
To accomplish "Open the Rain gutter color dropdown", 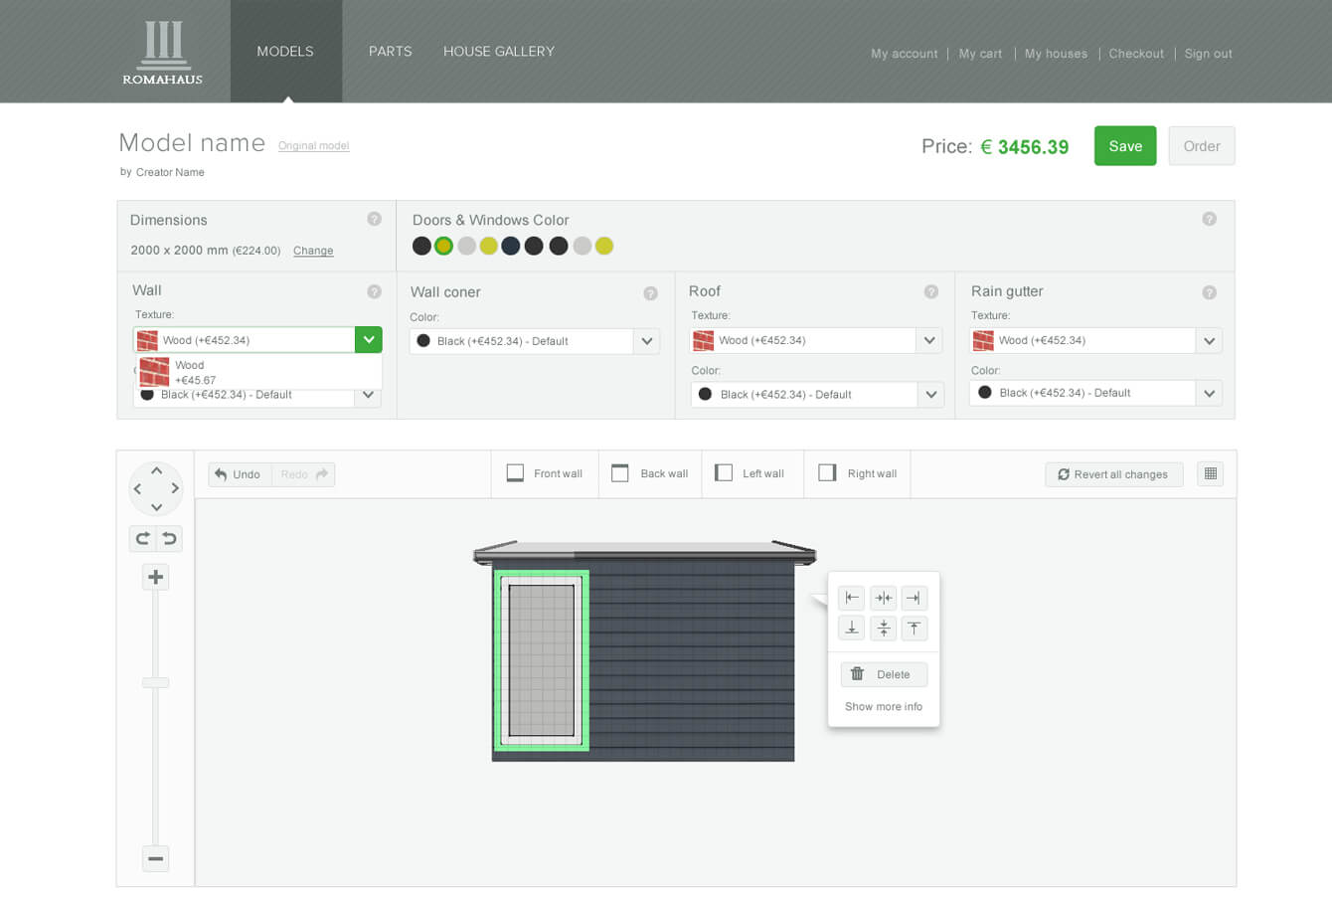I will coord(1209,393).
